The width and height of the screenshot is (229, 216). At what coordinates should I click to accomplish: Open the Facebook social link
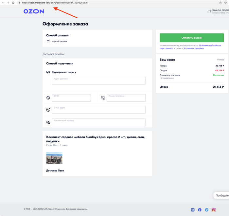click(200, 210)
